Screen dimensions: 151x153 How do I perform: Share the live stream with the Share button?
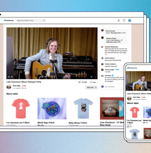93,82
